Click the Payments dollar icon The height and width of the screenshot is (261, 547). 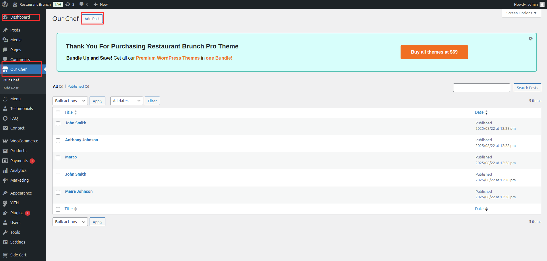coord(5,161)
